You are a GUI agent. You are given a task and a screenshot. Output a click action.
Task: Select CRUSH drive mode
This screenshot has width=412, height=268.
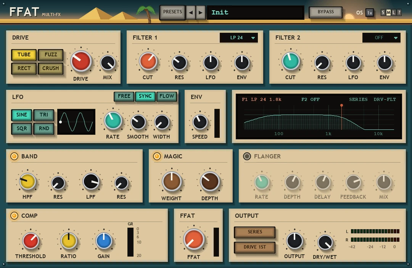click(x=51, y=68)
